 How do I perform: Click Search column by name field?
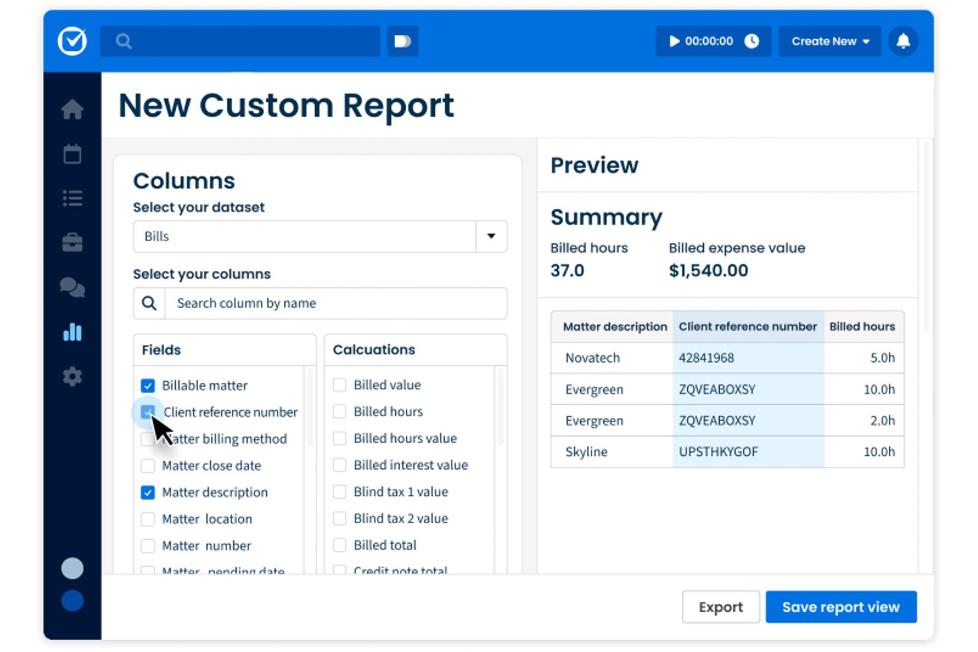point(336,303)
